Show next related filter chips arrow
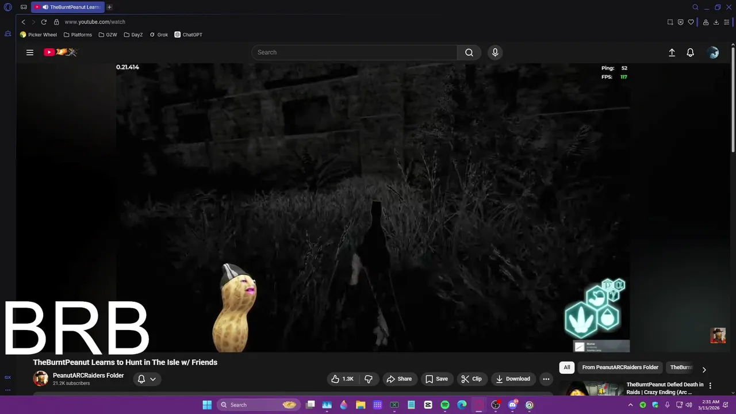This screenshot has height=414, width=736. 704,370
